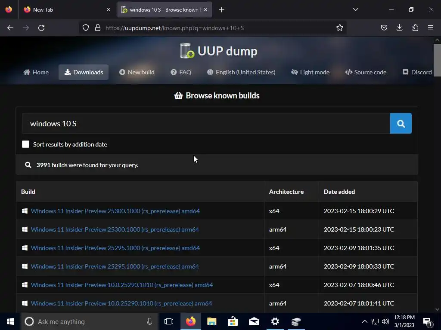The image size is (441, 330).
Task: Click the Ask me anything search box
Action: tap(90, 321)
